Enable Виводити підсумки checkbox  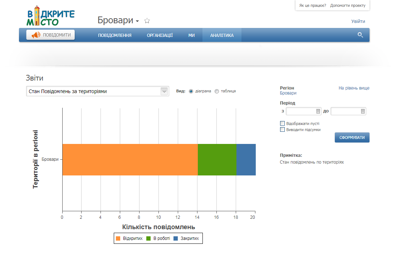click(x=282, y=130)
